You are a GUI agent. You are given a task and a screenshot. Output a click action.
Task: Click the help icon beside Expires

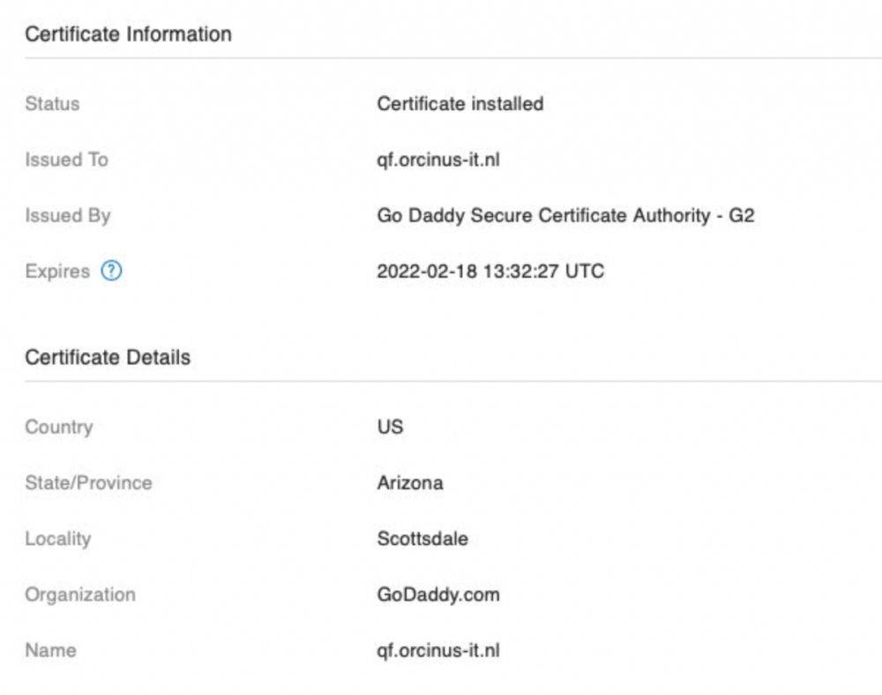coord(111,272)
